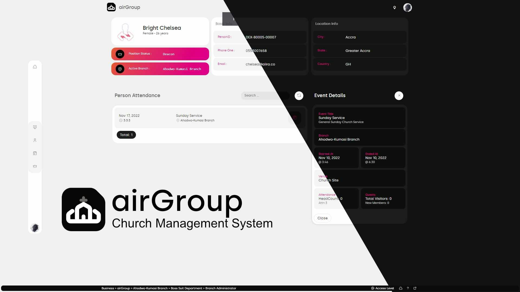Click Branch Administrator in breadcrumb
The image size is (520, 292).
point(221,288)
